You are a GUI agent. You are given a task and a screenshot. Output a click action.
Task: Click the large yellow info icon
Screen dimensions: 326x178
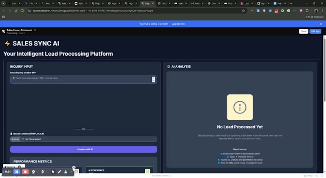(240, 107)
